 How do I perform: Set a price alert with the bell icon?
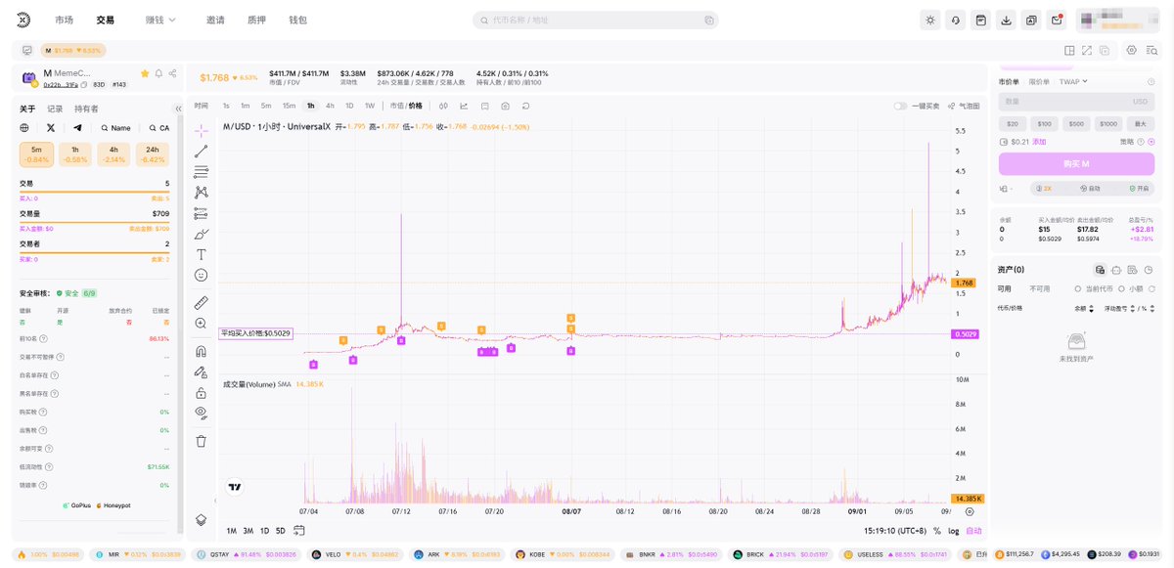(158, 73)
